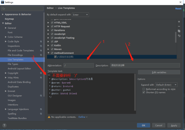Image resolution: width=185 pixels, height=130 pixels.
Task: Click the project-level icon next to Copyright
Action: pyautogui.click(x=41, y=73)
